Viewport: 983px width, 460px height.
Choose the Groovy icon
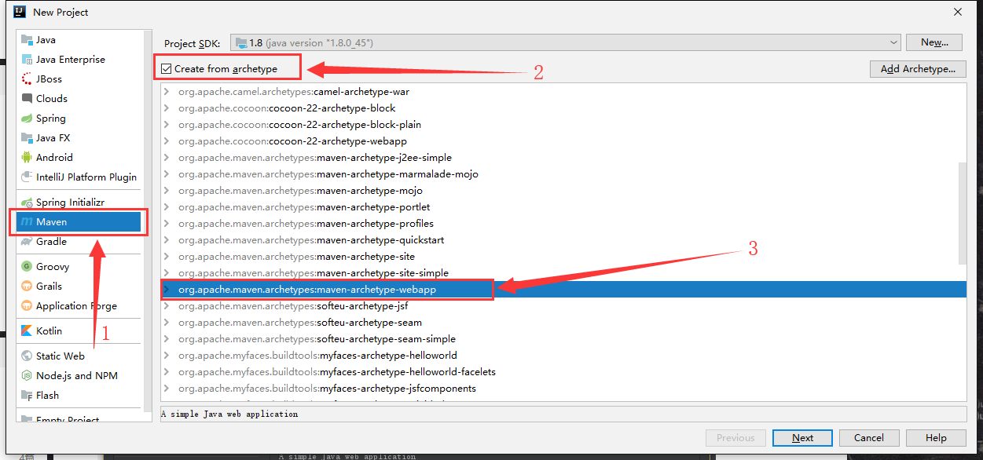[x=27, y=267]
